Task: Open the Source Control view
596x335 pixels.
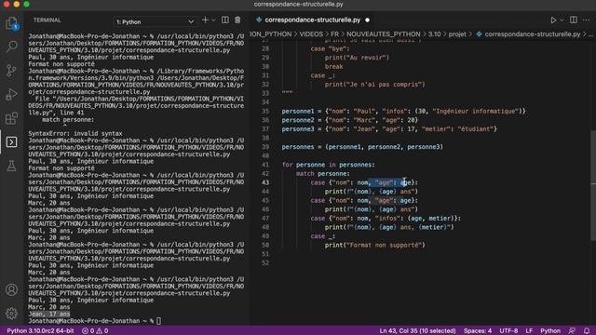Action: pos(12,71)
